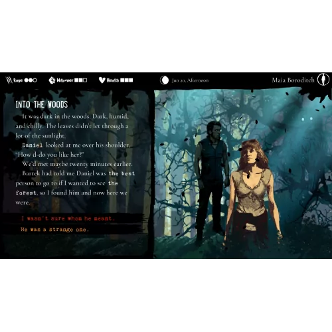Screen dimensions: 332x332
Task: Click the first filled Rage dot
Action: pyautogui.click(x=26, y=80)
